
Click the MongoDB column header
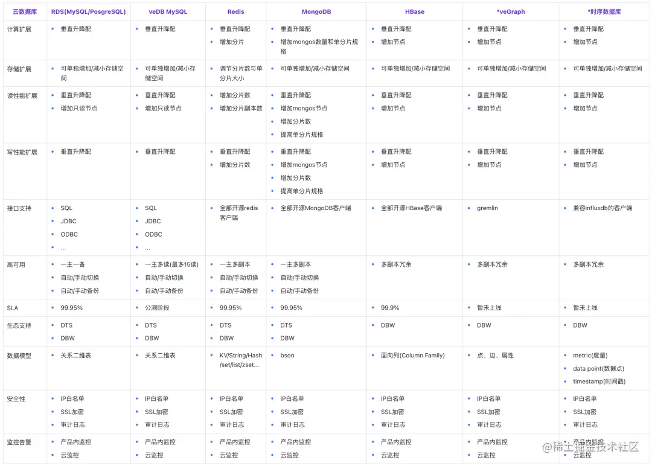coord(316,11)
